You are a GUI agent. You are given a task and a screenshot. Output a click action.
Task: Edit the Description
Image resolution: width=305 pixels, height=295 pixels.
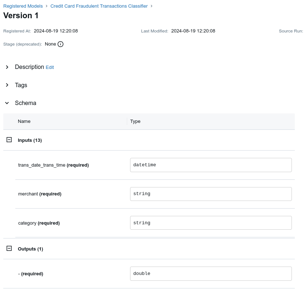tap(50, 67)
